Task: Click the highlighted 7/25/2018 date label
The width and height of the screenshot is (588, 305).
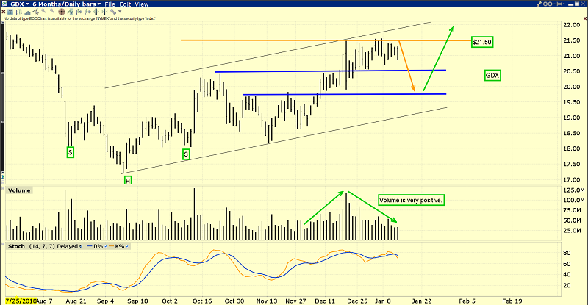Action: [21, 301]
